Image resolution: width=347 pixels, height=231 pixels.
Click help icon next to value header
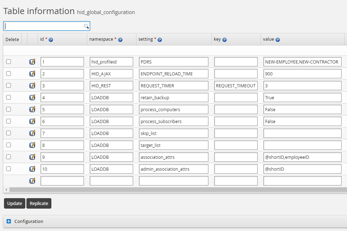coord(278,40)
